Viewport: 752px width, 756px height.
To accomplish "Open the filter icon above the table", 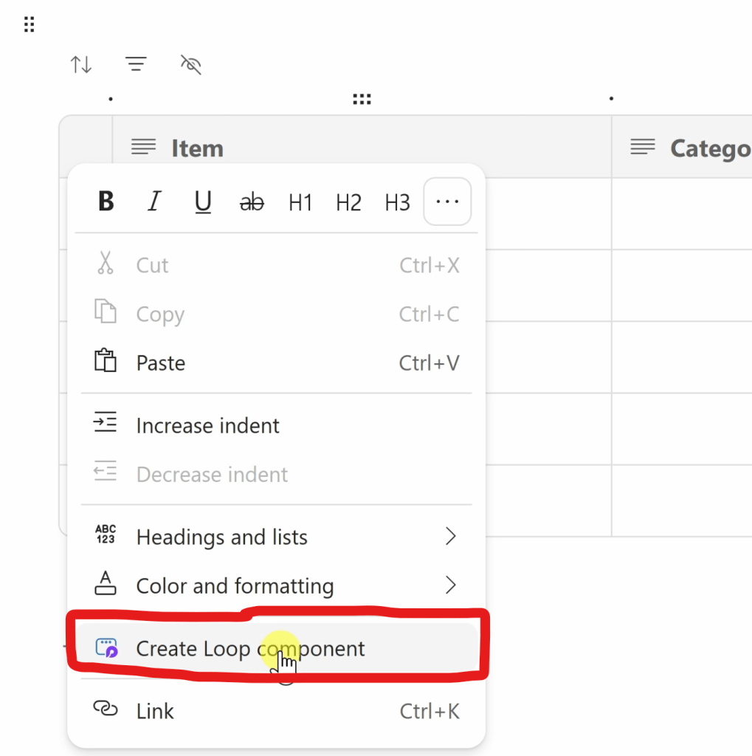I will (x=135, y=65).
